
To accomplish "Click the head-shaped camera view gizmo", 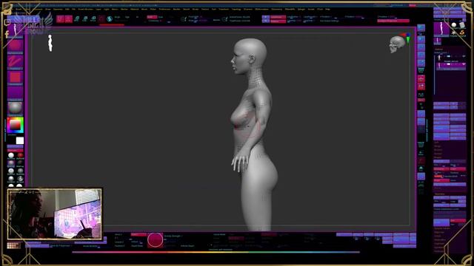I will 397,44.
